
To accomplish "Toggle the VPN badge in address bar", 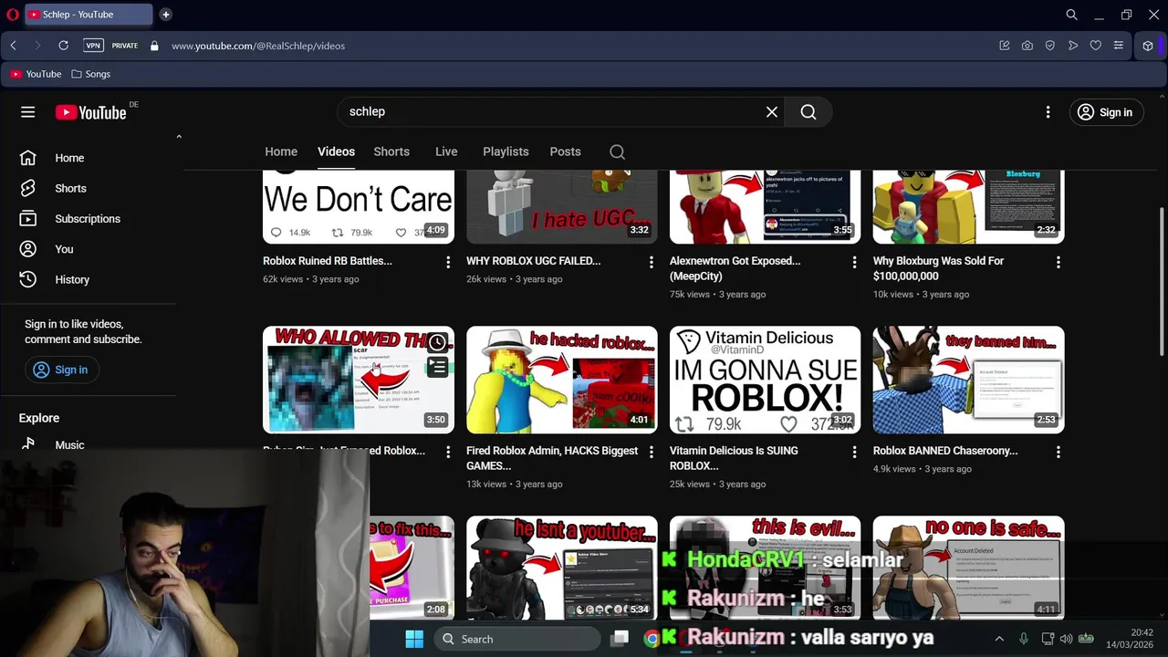I will click(x=93, y=46).
